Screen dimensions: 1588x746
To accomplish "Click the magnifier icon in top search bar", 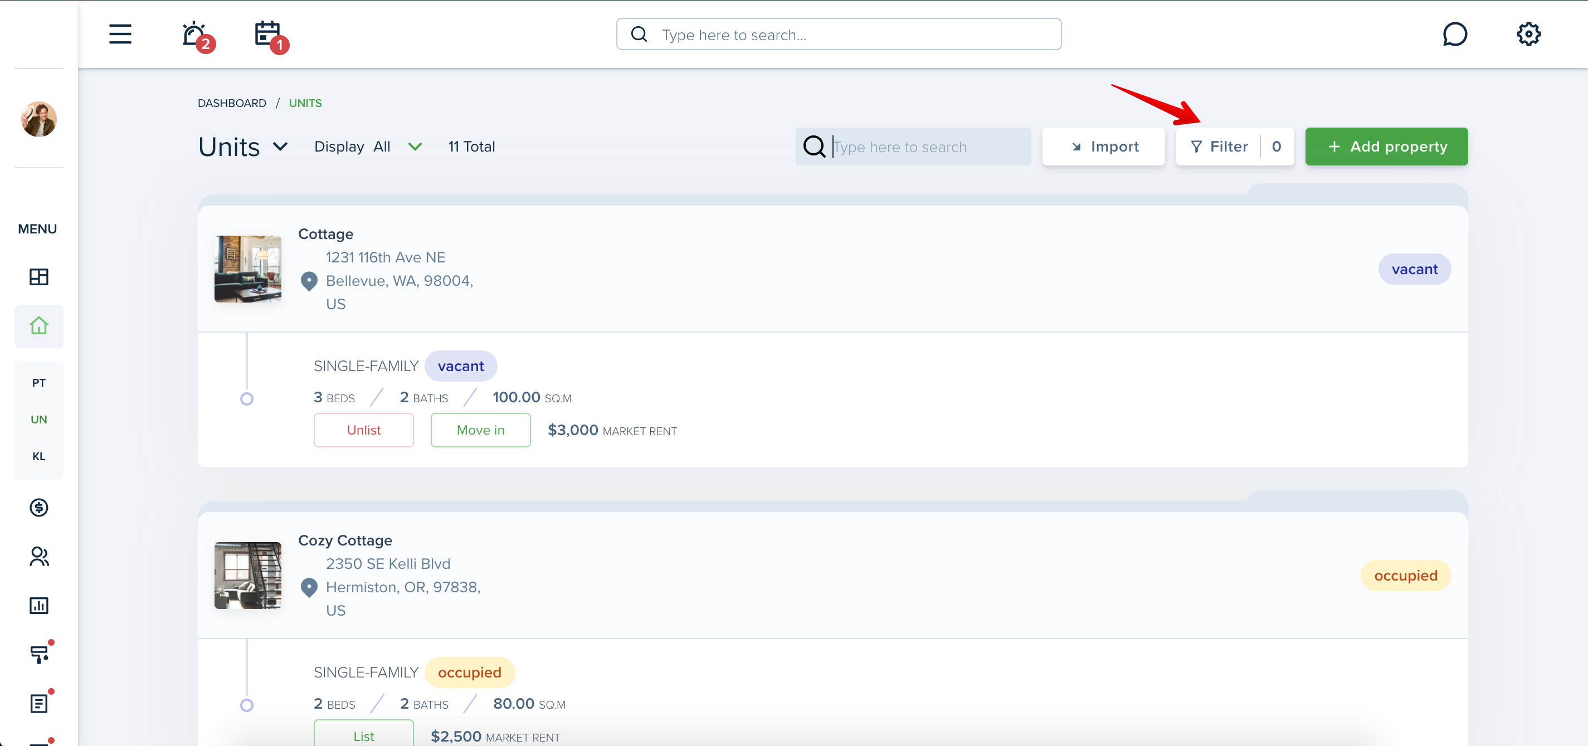I will point(639,34).
